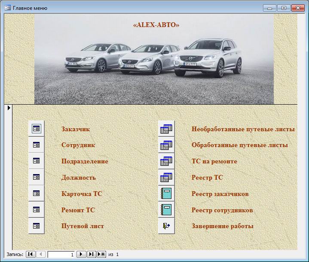
Task: Click the Завершение работы exit icon
Action: coord(166,226)
